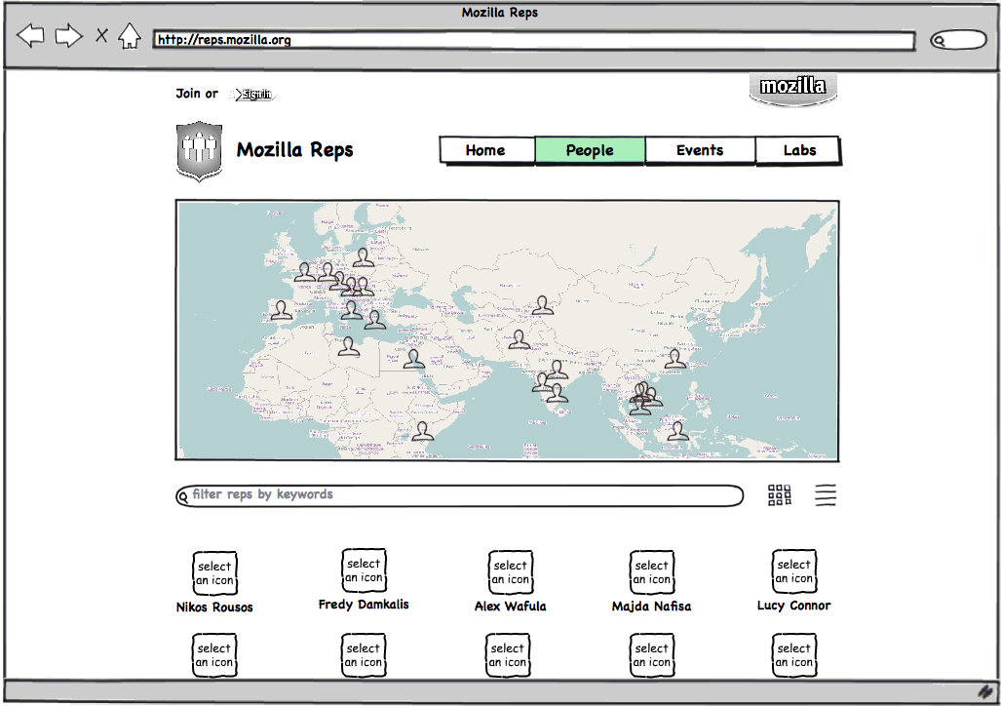Select Lucy Connor avatar icon
The width and height of the screenshot is (1001, 706).
coord(794,571)
